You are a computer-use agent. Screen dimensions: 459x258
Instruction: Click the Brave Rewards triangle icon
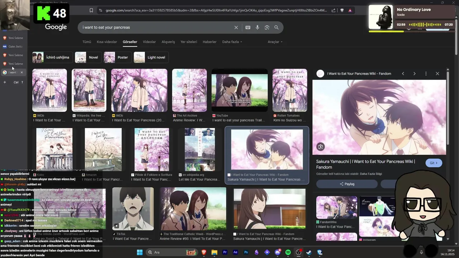(x=350, y=10)
